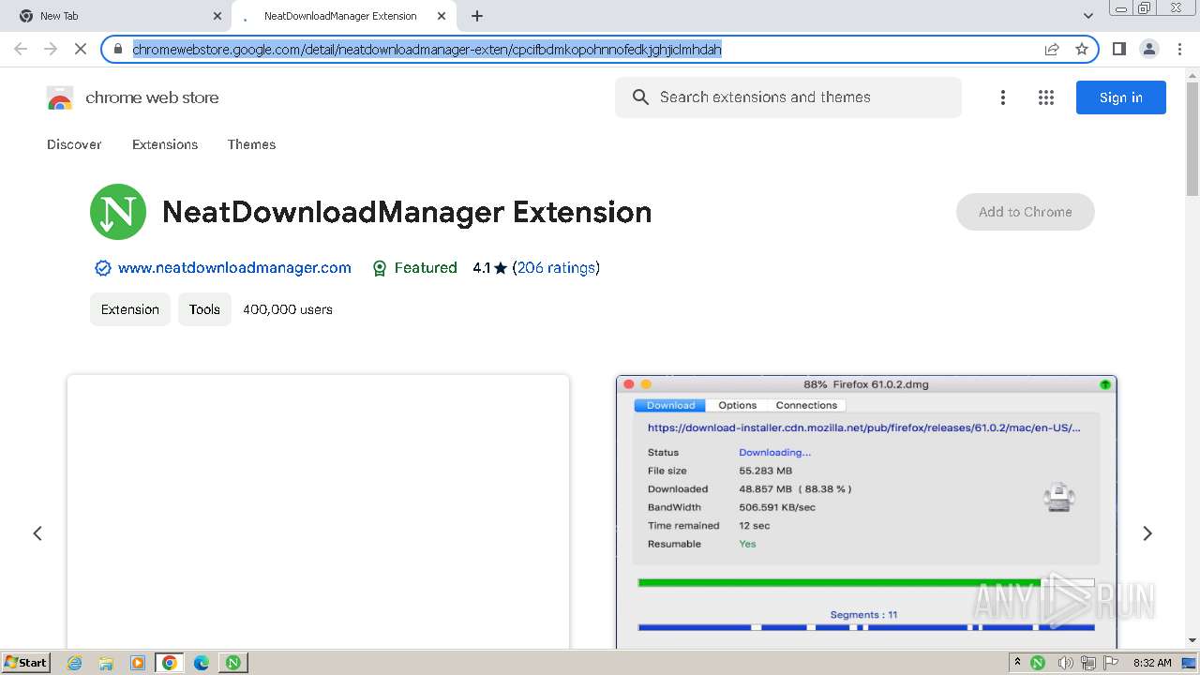Viewport: 1200px width, 675px height.
Task: Go to the Discover section
Action: click(x=74, y=144)
